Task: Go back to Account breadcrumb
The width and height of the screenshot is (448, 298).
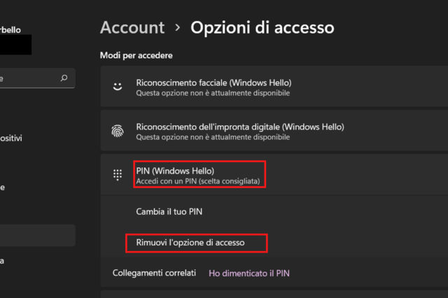Action: tap(132, 28)
